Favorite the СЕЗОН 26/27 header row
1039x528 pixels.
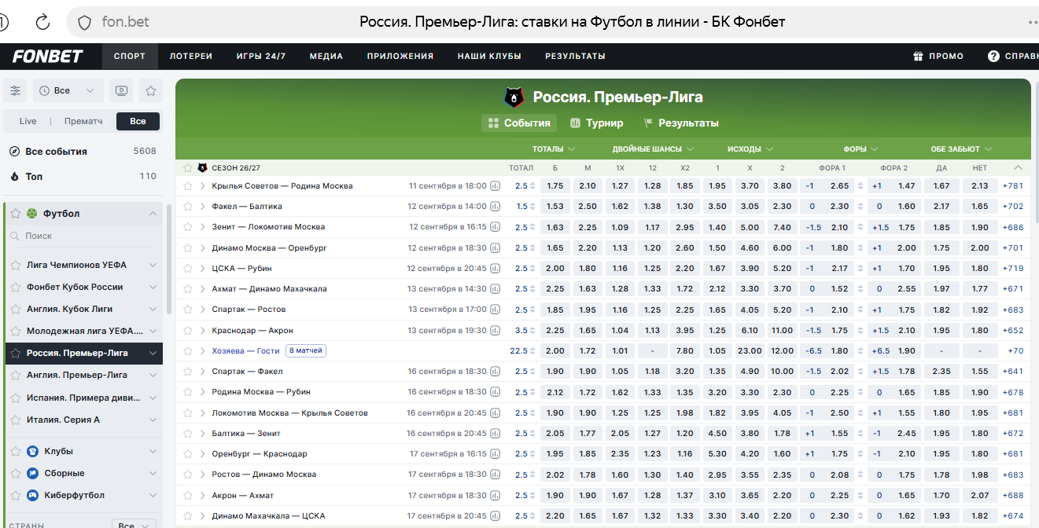click(187, 167)
